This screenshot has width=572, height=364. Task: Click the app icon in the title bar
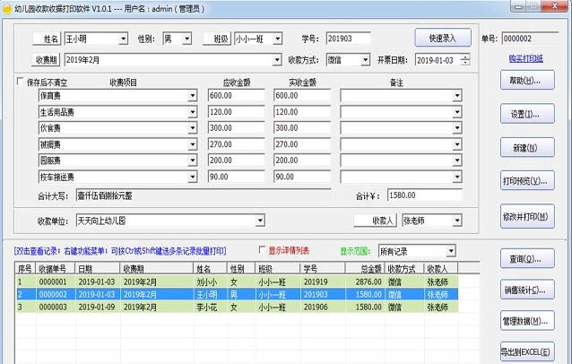tap(8, 8)
